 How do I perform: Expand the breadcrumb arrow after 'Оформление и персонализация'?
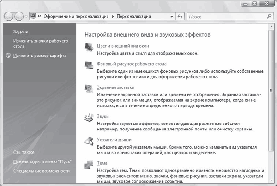click(x=113, y=17)
